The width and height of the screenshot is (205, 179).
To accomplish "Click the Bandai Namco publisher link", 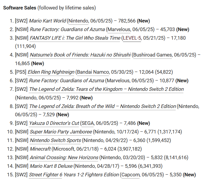I will coord(93,72).
